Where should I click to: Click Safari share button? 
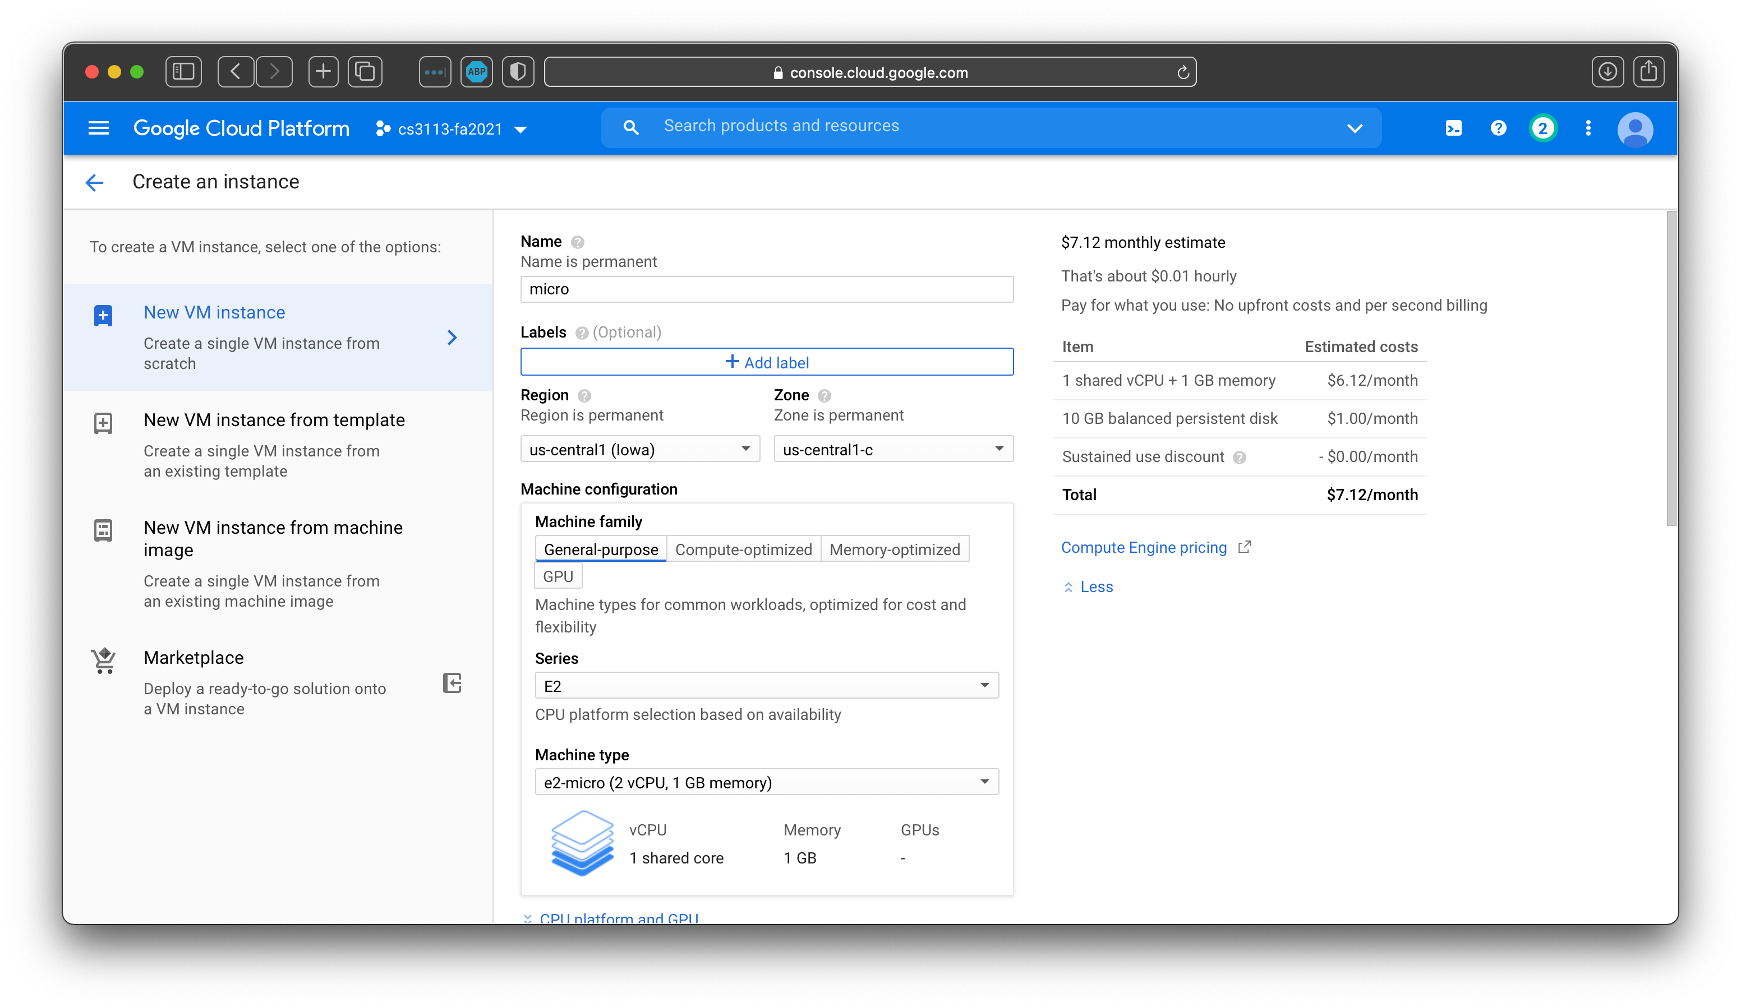[1648, 72]
